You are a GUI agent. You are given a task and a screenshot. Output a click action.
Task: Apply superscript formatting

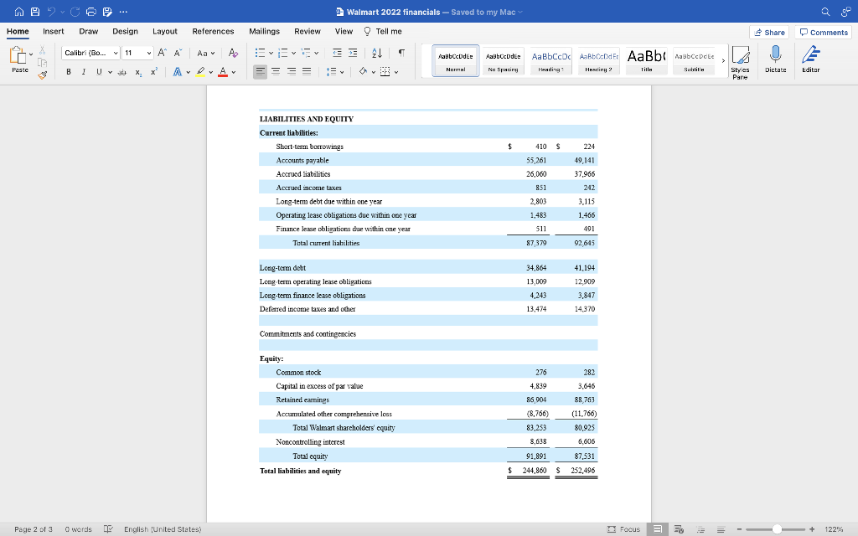tap(154, 72)
